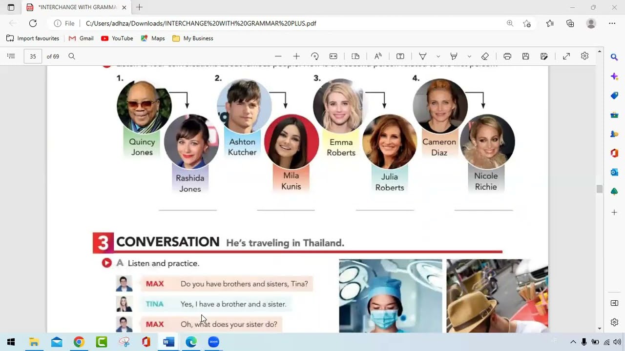This screenshot has height=351, width=625.
Task: Select the Erase tool
Action: pos(485,56)
